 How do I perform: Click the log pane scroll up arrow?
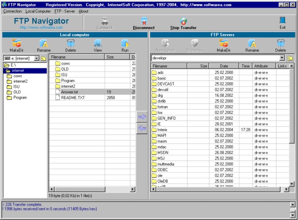coord(293,205)
